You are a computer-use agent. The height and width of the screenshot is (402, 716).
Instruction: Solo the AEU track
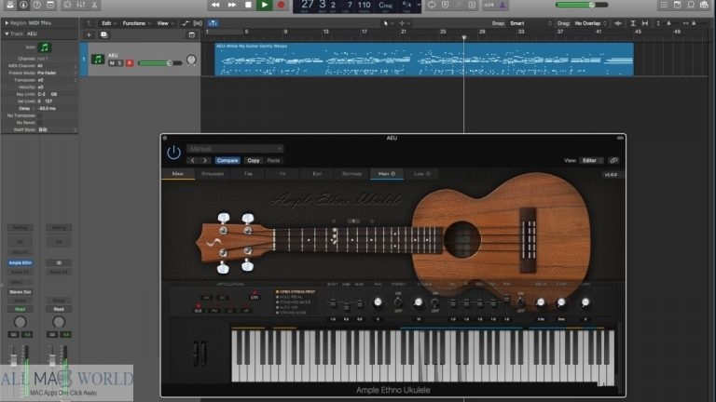119,63
